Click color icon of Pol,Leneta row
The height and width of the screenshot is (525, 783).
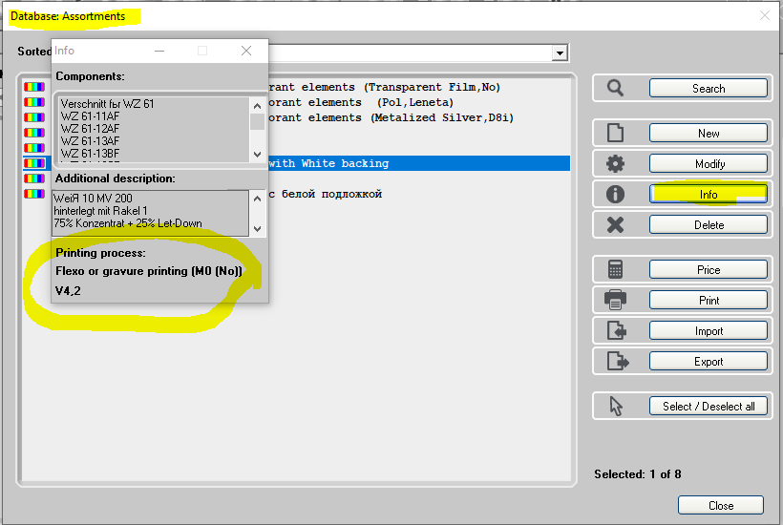[34, 102]
